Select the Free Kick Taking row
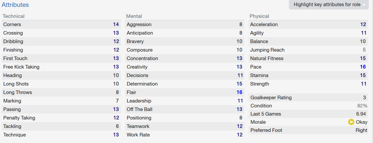 (x=61, y=67)
